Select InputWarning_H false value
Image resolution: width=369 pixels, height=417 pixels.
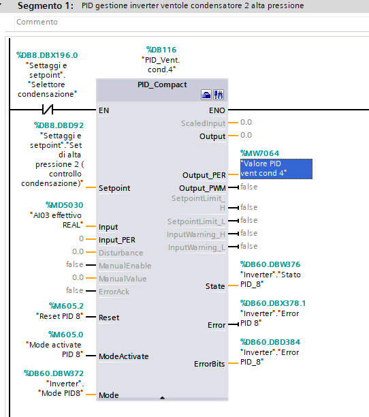pyautogui.click(x=249, y=233)
